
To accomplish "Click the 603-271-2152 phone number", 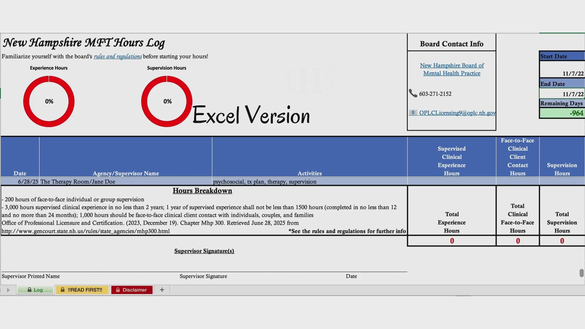I will coord(435,94).
